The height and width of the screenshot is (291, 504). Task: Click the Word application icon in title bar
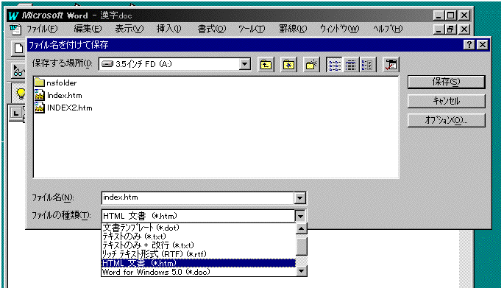tap(13, 15)
